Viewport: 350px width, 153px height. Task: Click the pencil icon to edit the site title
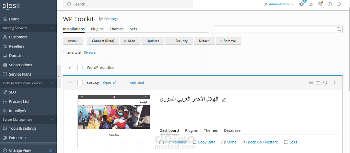(x=224, y=100)
